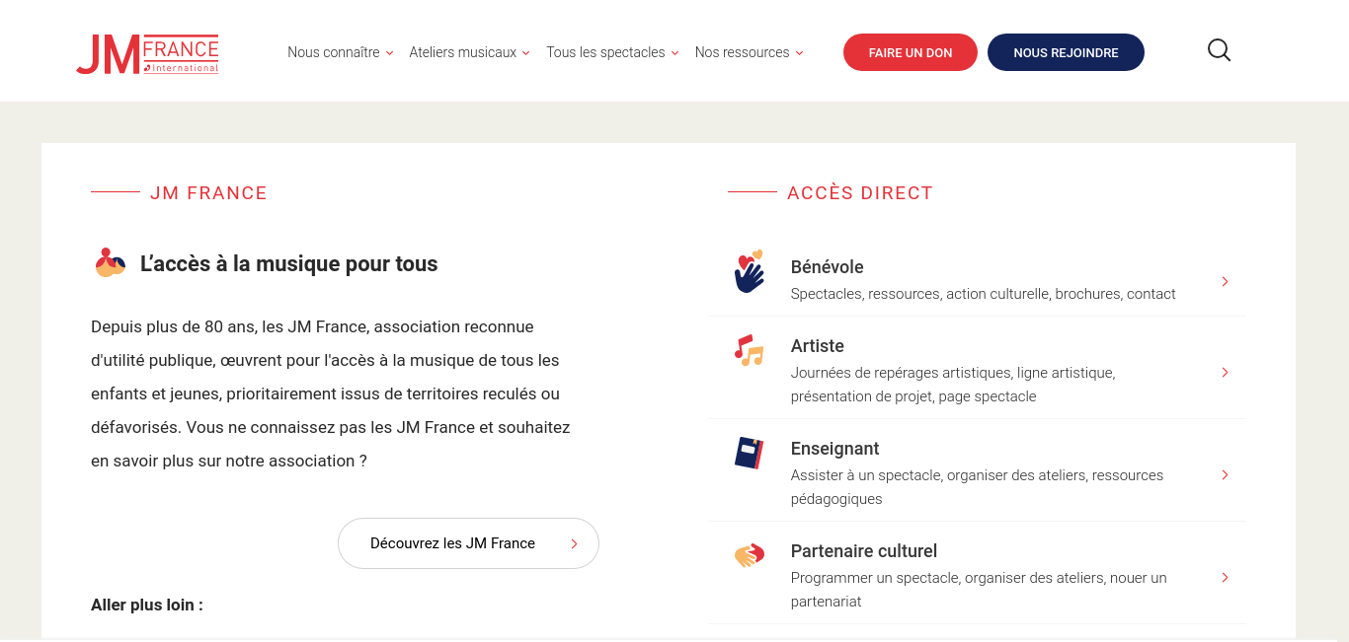Click the icon beside L'accès à la musique
Image resolution: width=1349 pixels, height=642 pixels.
111,262
